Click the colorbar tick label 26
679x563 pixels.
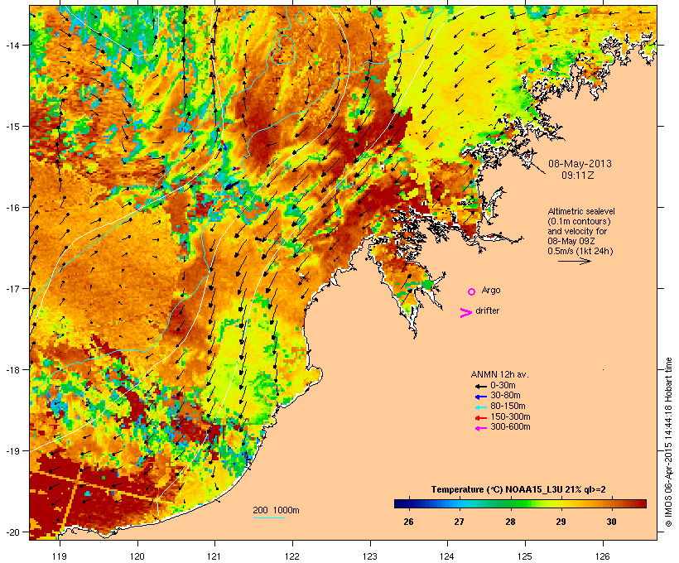click(x=408, y=522)
